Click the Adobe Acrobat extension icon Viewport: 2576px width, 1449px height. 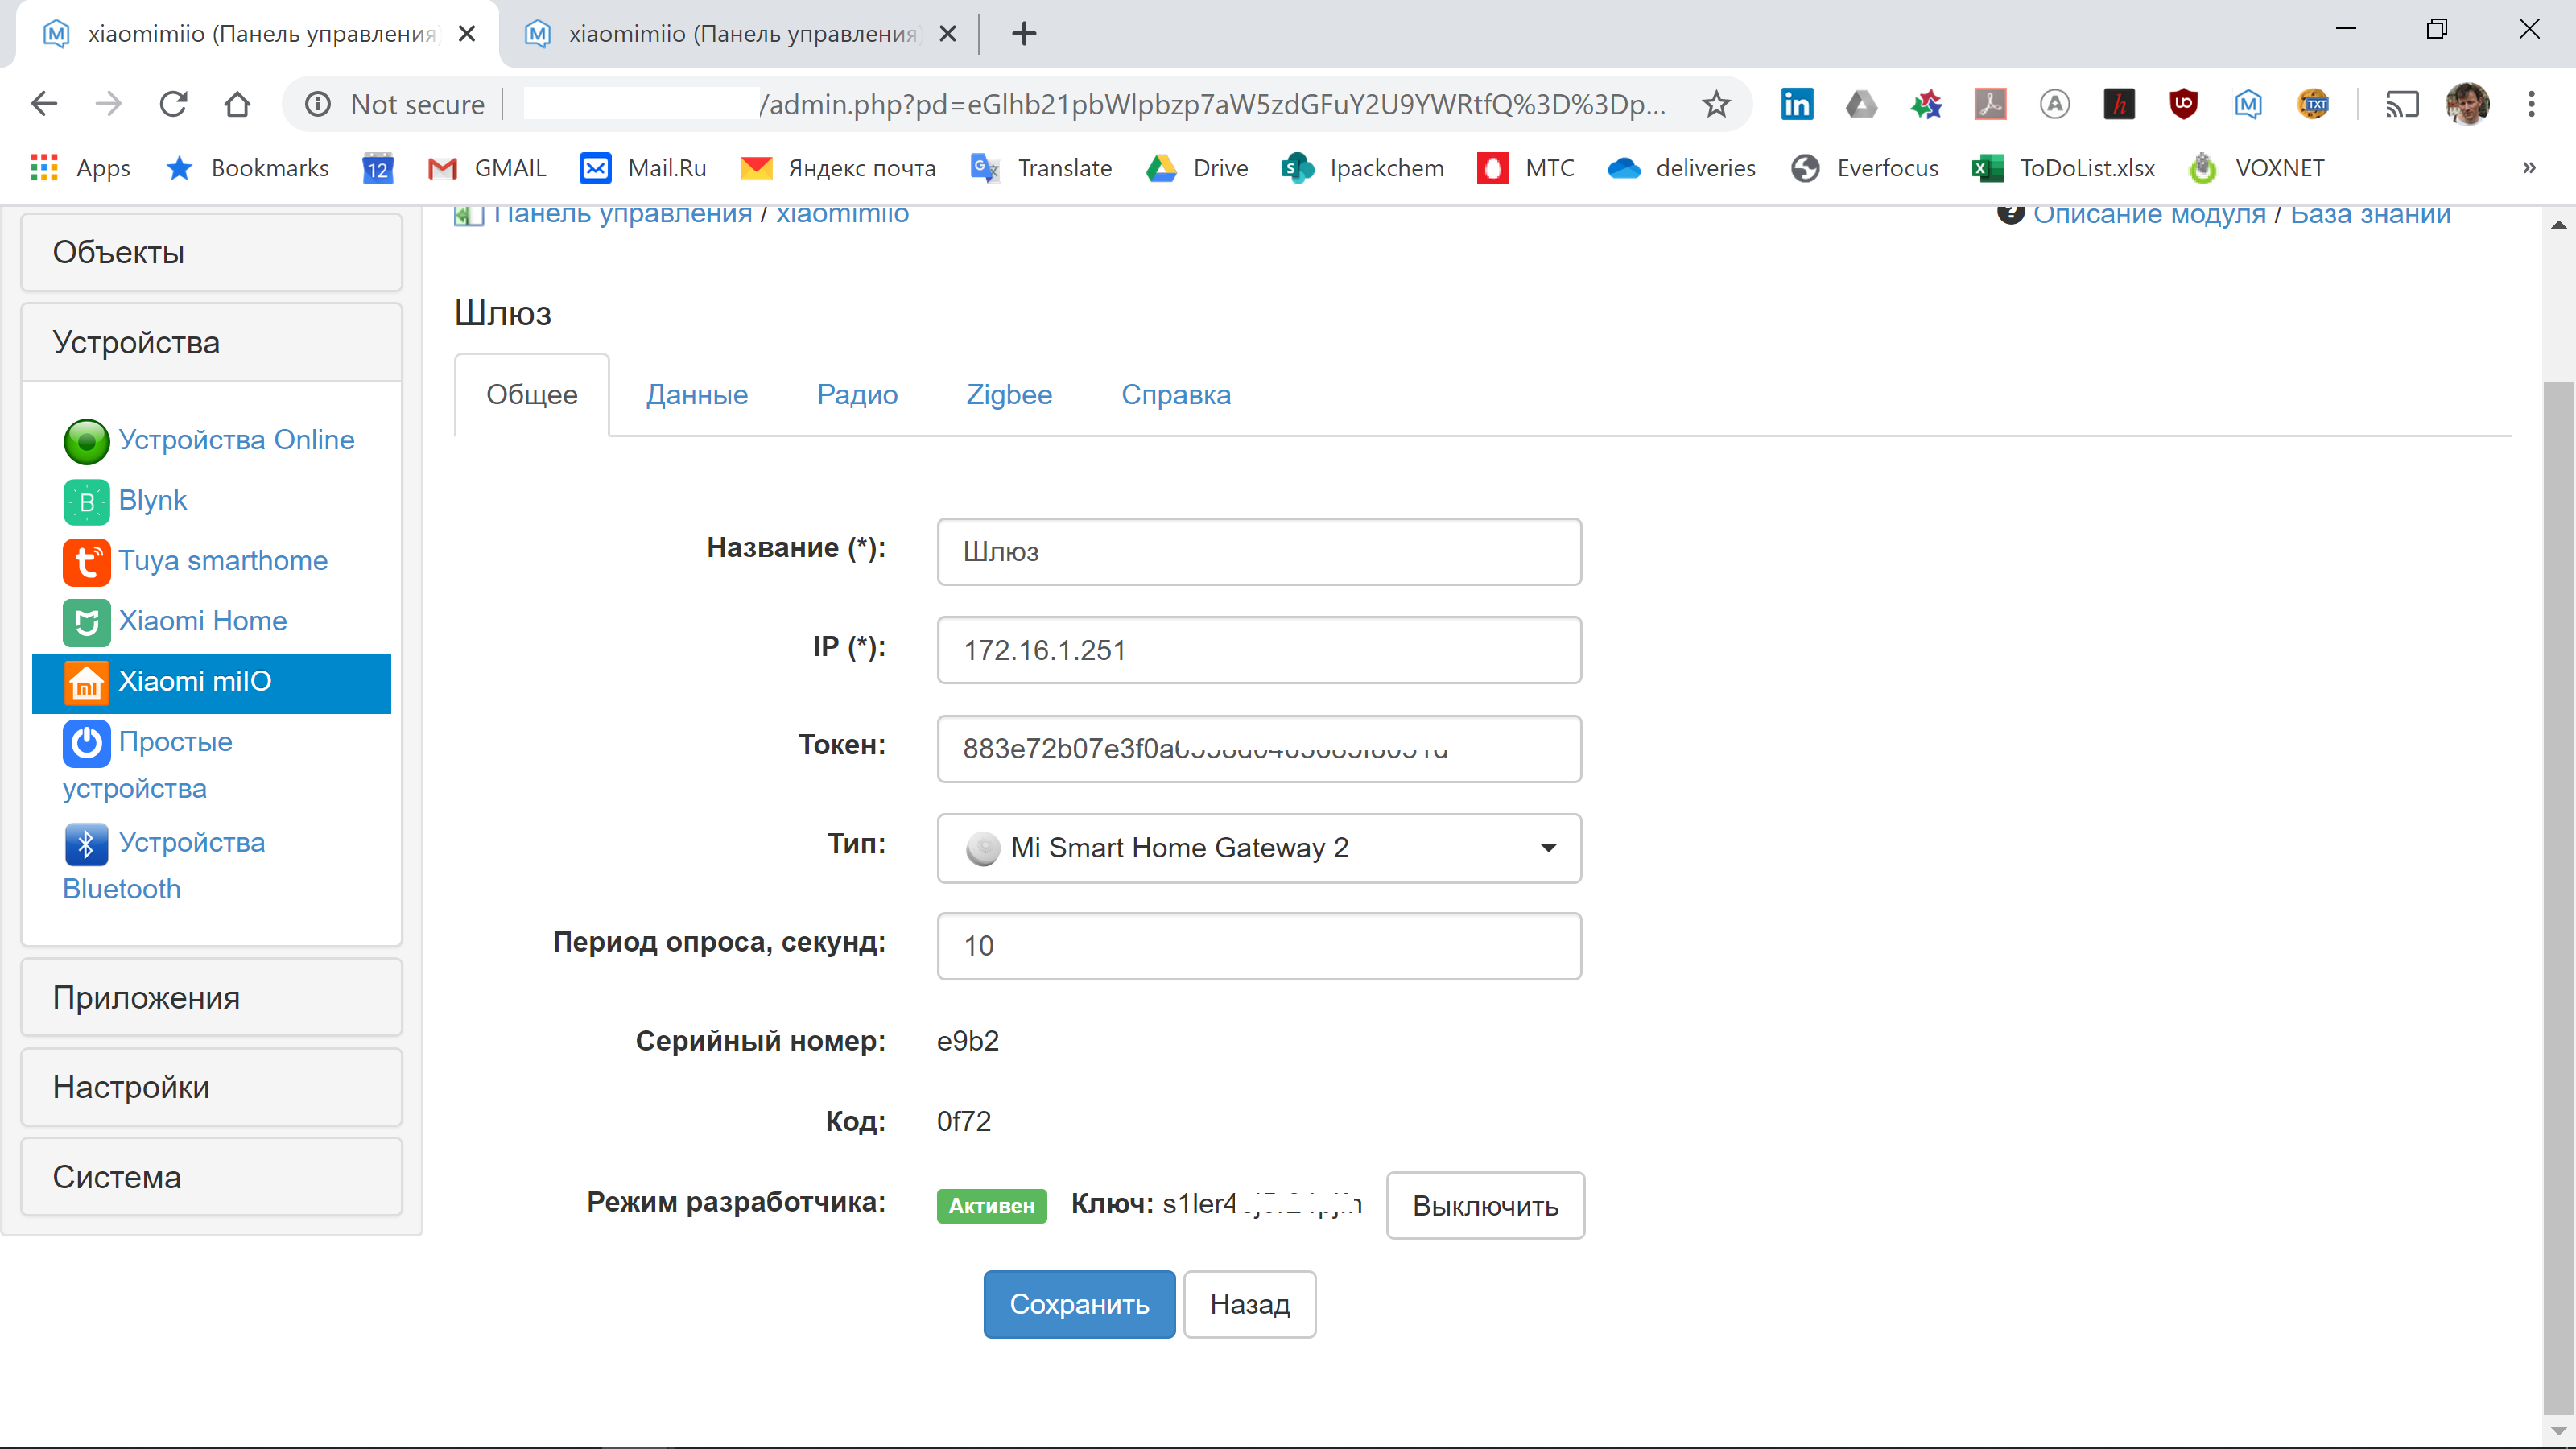(1990, 104)
